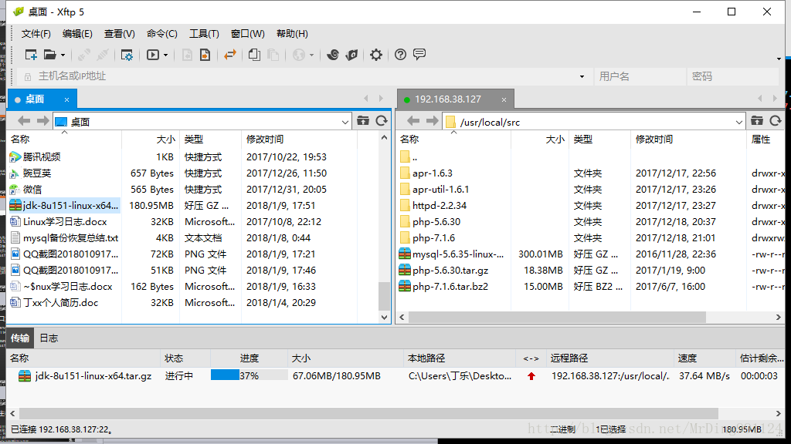Go forward in local pane

[43, 121]
